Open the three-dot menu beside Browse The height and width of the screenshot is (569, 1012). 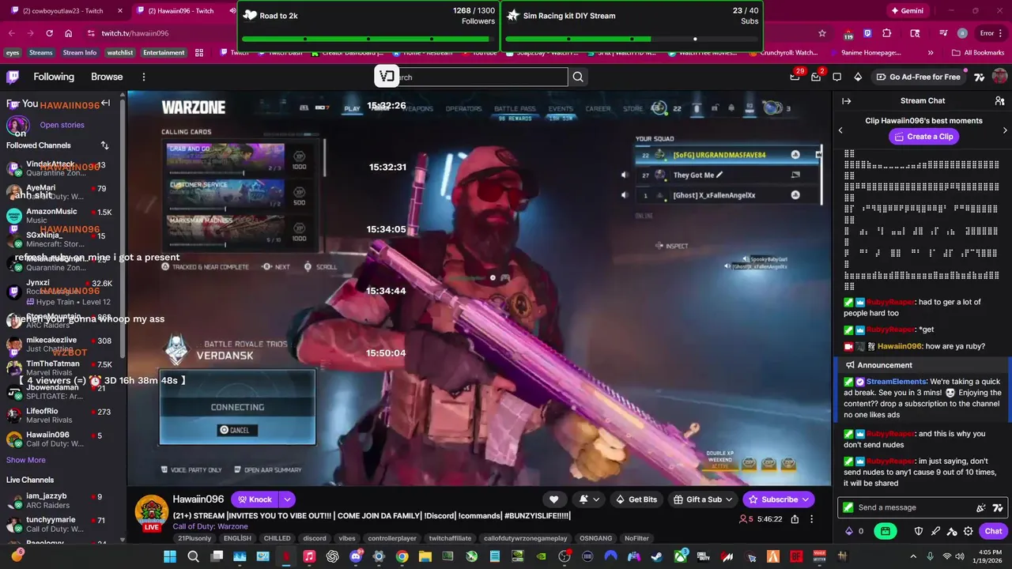coord(144,77)
